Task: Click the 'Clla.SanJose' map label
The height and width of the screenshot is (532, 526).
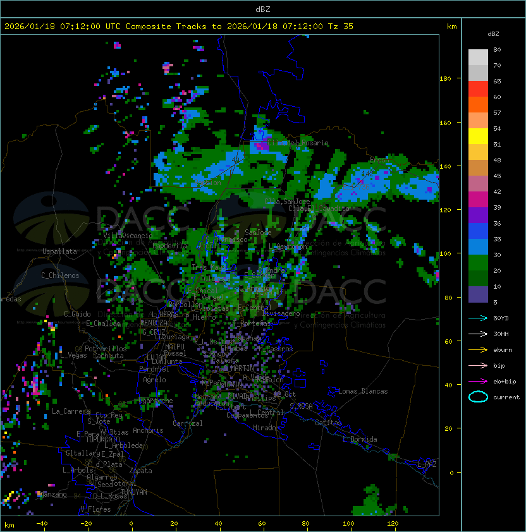Action: point(287,202)
